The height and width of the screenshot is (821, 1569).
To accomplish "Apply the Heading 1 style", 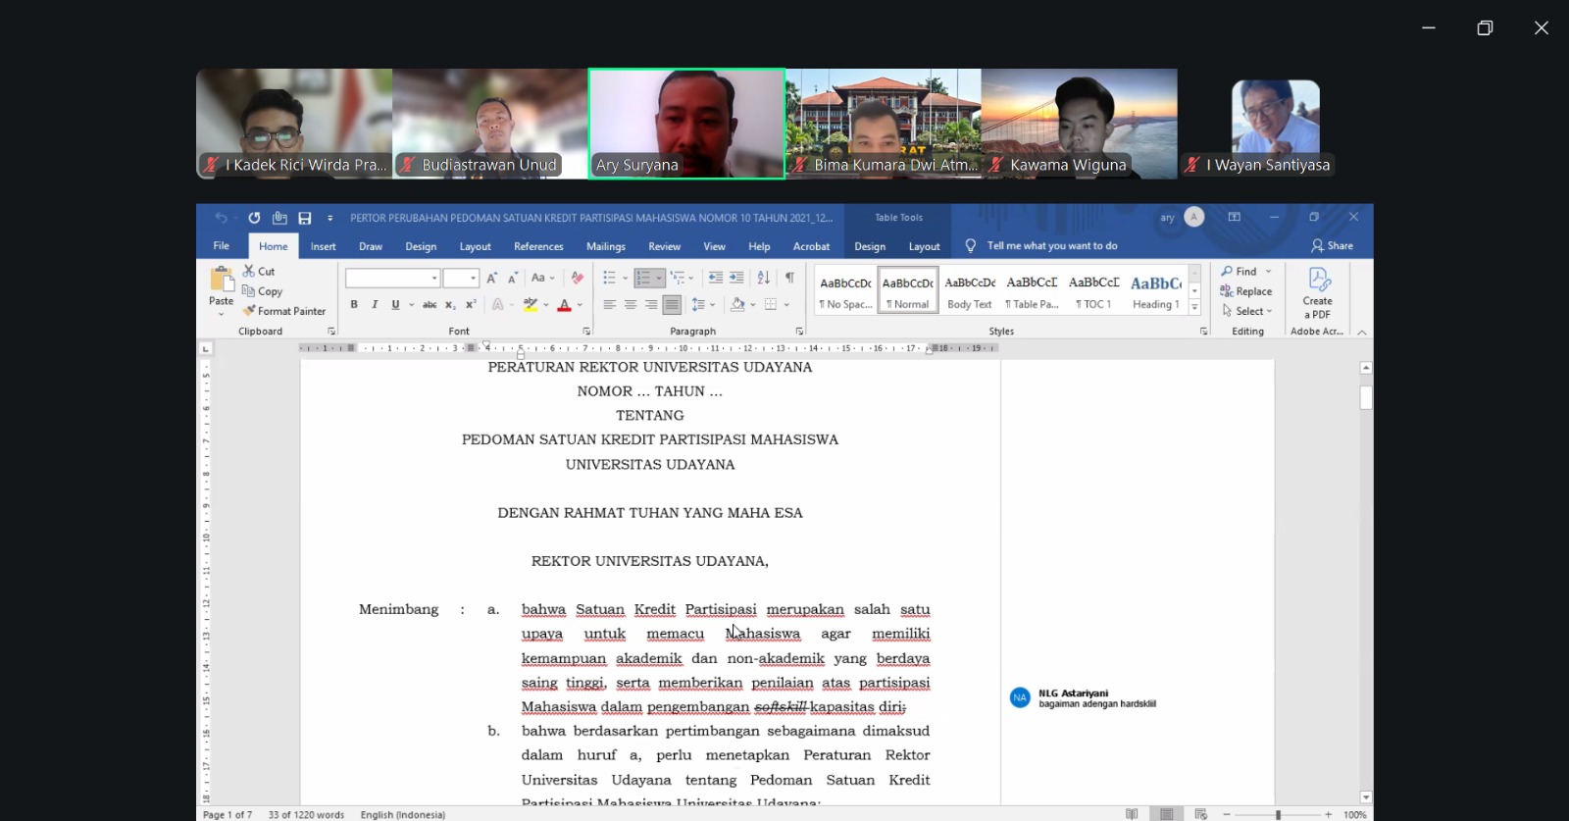I will coord(1156,291).
